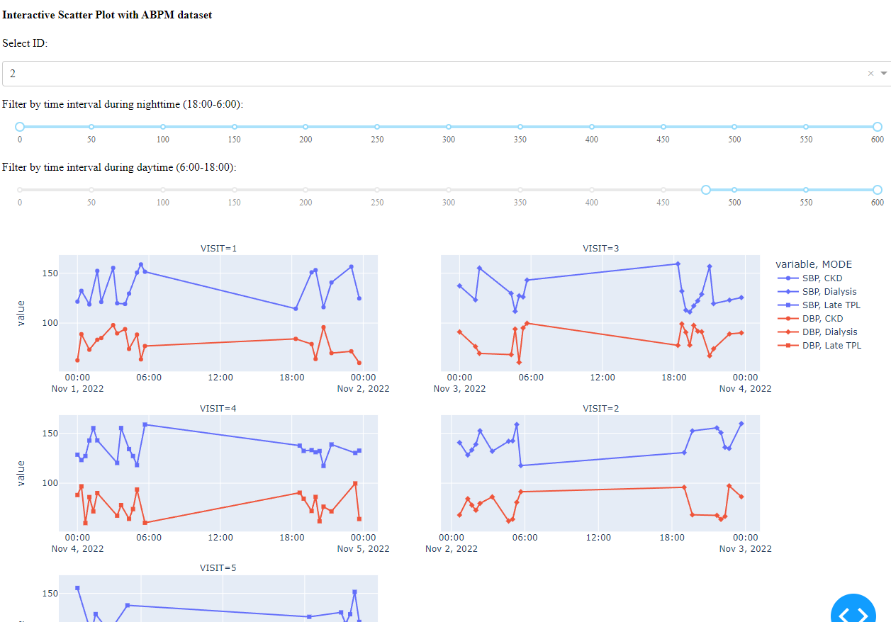Set nighttime slider to the 300 mark
This screenshot has height=622, width=891.
(449, 127)
